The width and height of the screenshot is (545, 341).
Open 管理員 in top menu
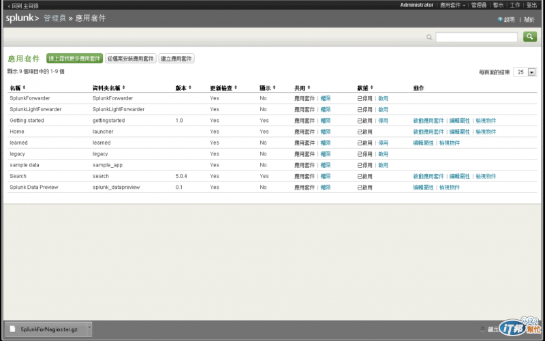[479, 5]
